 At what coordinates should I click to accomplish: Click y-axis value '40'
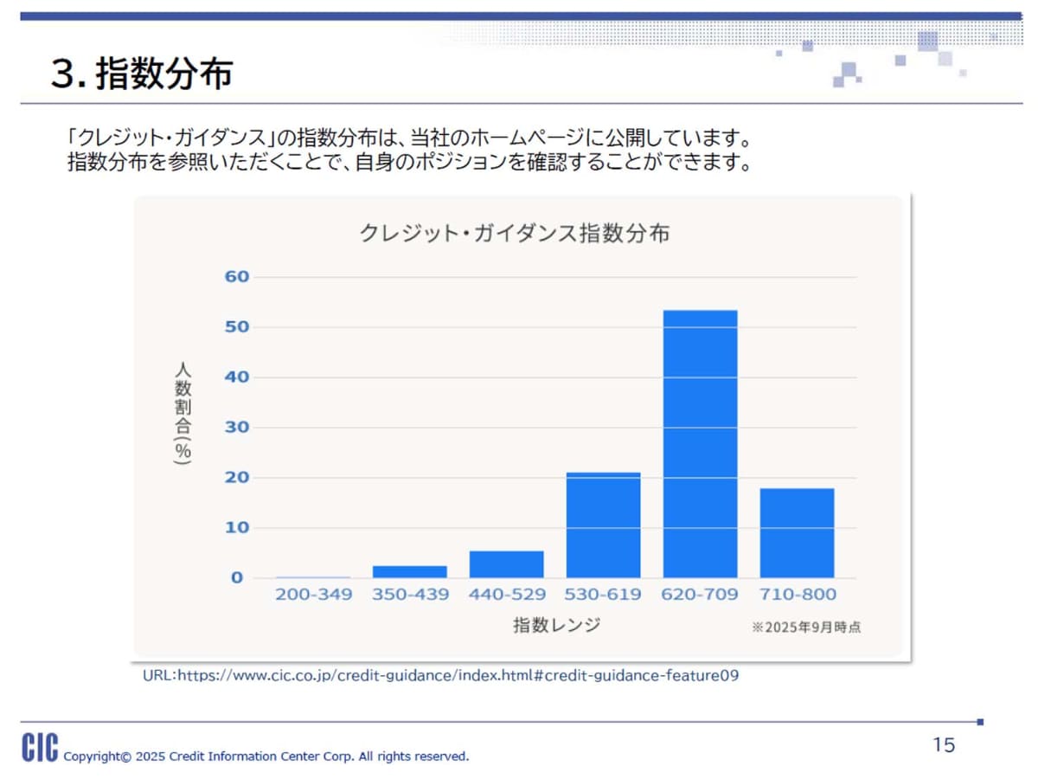(x=237, y=377)
